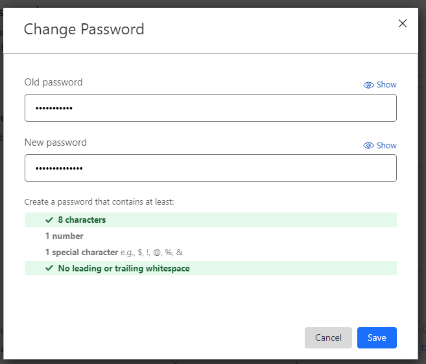Focus the Old password input field
The width and height of the screenshot is (426, 364).
(210, 108)
